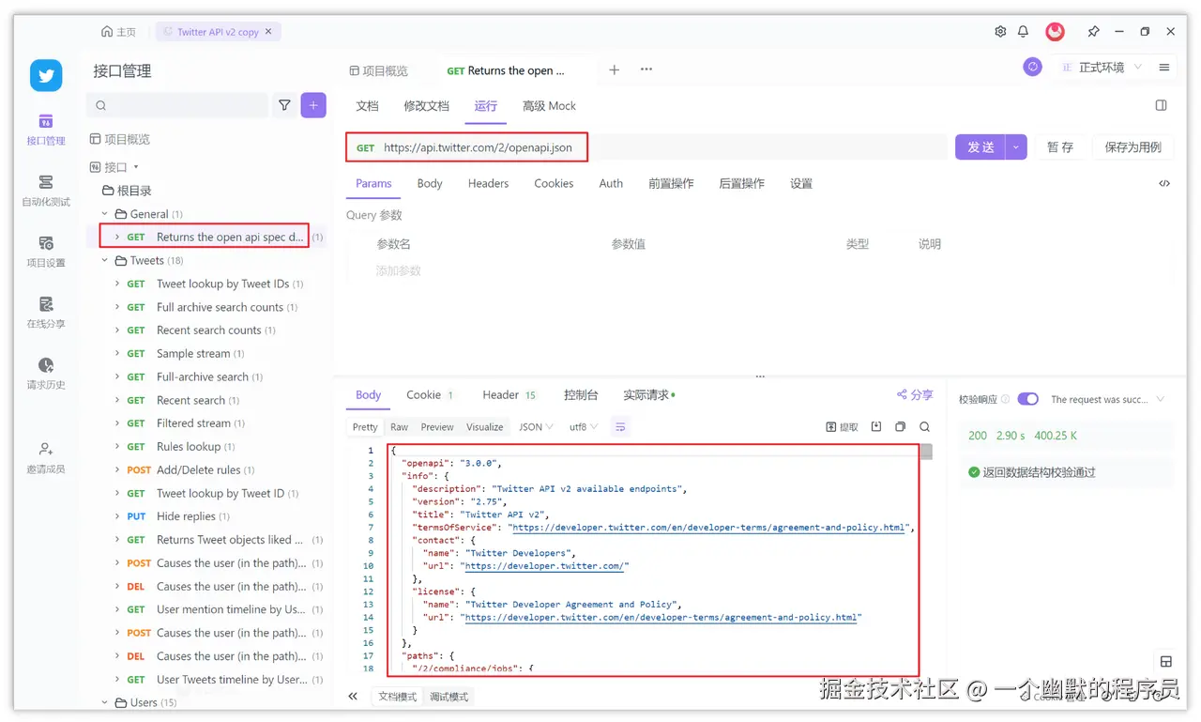
Task: Collapse the Users folder
Action: pos(105,702)
